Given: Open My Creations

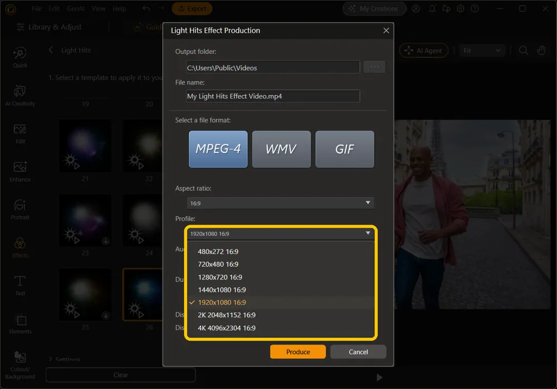Looking at the screenshot, I should [x=374, y=8].
